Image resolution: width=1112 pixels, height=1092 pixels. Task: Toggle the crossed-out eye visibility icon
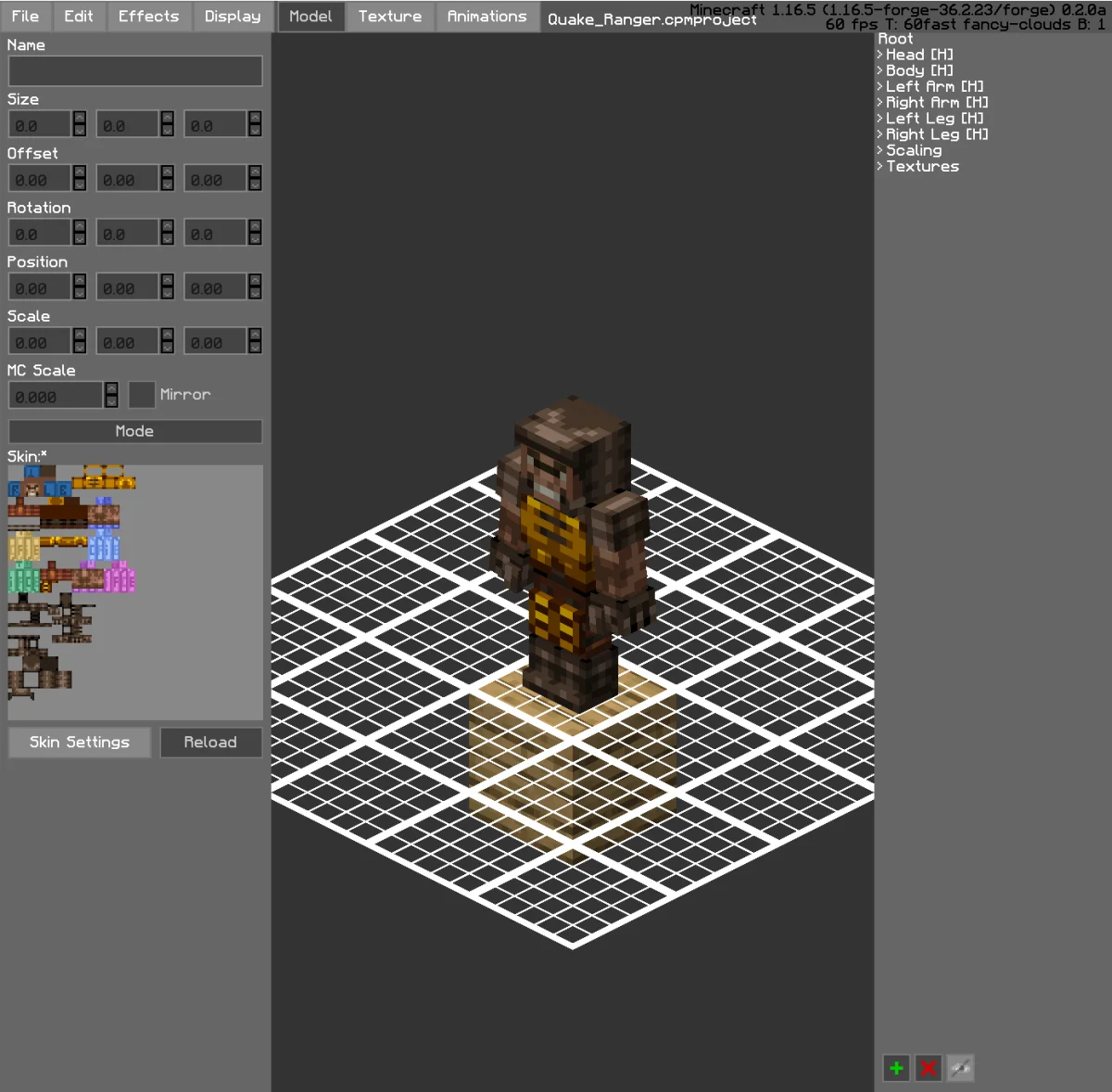click(x=961, y=1068)
